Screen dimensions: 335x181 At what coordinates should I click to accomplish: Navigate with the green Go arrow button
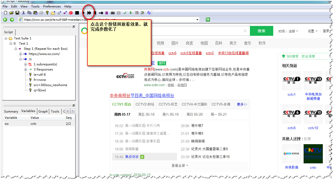[x=208, y=19]
